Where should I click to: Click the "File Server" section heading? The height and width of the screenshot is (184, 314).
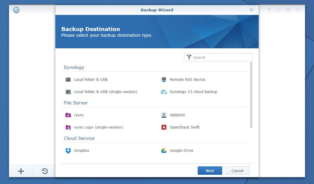coord(76,103)
